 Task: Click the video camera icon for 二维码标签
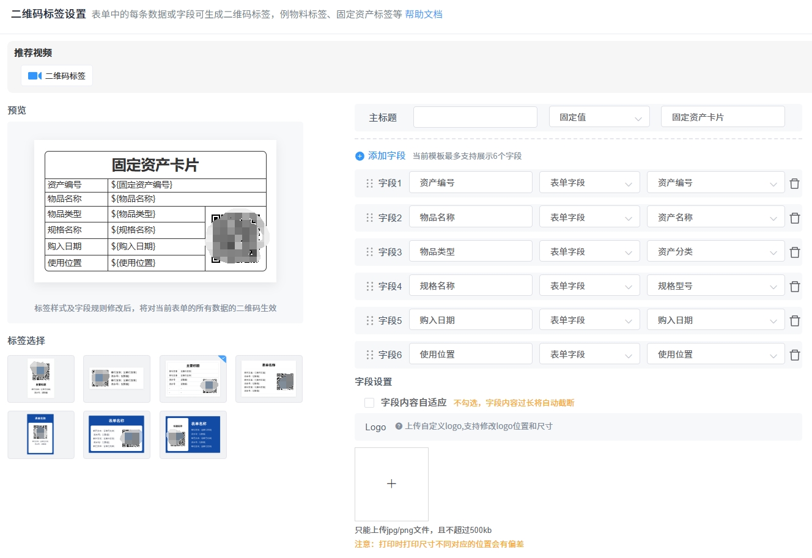tap(35, 76)
